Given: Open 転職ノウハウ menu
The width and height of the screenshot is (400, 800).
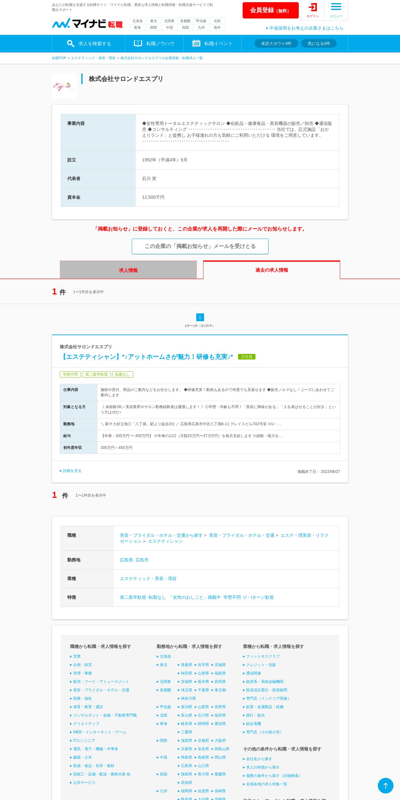Looking at the screenshot, I should click(154, 44).
